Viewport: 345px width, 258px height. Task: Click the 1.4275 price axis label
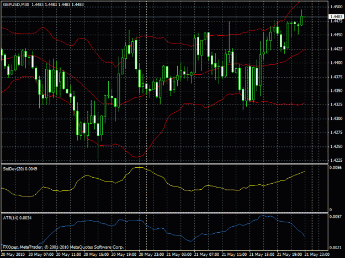tap(336, 133)
